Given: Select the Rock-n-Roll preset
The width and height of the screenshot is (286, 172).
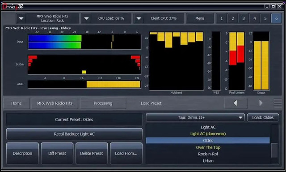Looking at the screenshot, I should click(208, 154).
